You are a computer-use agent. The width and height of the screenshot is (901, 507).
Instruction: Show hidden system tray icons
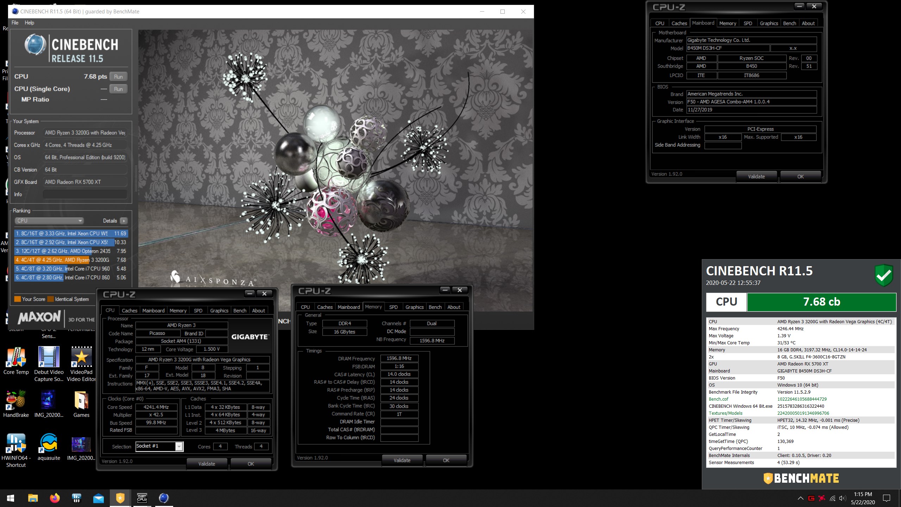(x=800, y=498)
